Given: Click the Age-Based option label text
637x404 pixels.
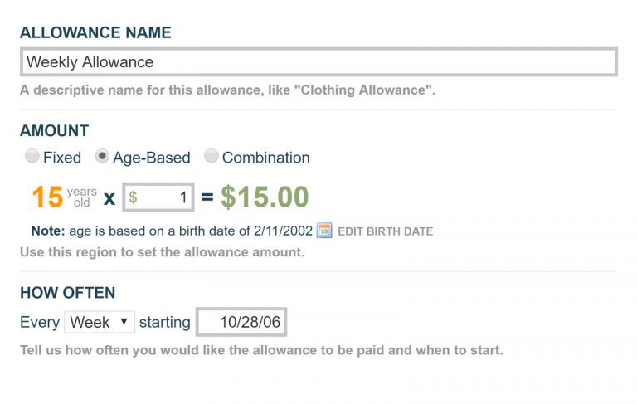Looking at the screenshot, I should click(x=152, y=158).
